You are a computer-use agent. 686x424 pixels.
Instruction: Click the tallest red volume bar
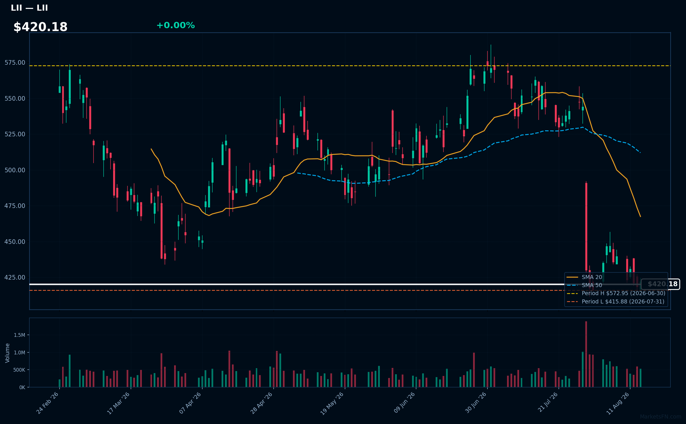[586, 354]
